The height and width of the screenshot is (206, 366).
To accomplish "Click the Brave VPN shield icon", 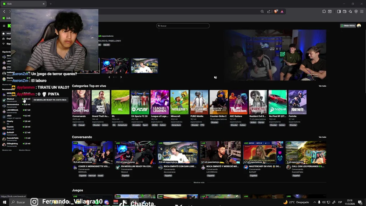I will (356, 11).
